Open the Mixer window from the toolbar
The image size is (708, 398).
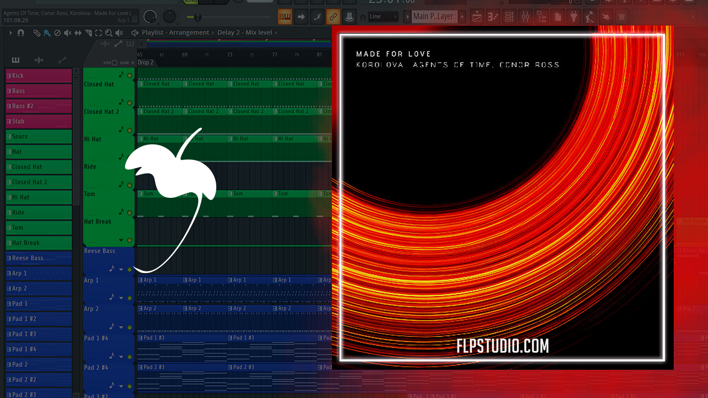point(525,17)
